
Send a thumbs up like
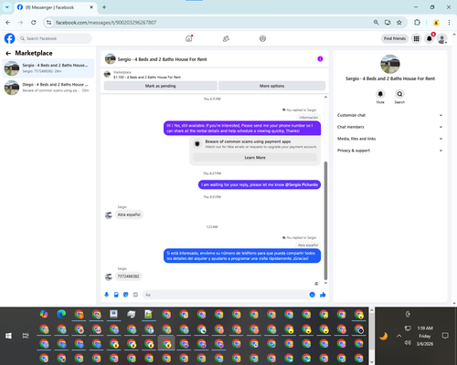(x=323, y=295)
